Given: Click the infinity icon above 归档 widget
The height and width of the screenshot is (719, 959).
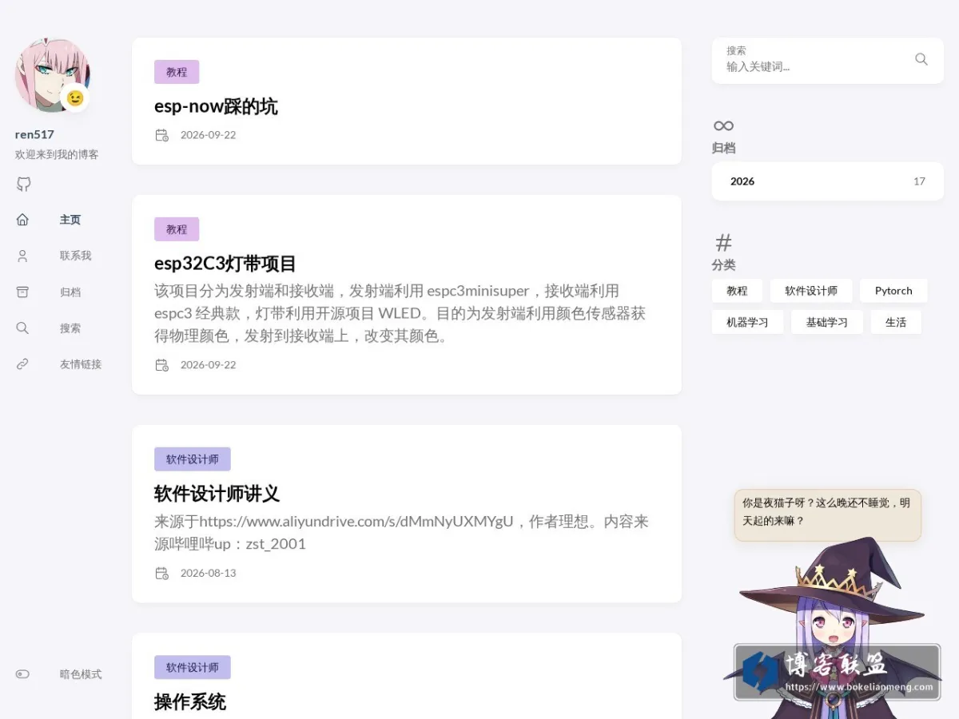Looking at the screenshot, I should [723, 125].
